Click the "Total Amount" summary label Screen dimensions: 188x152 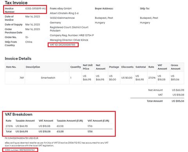[x=155, y=101]
